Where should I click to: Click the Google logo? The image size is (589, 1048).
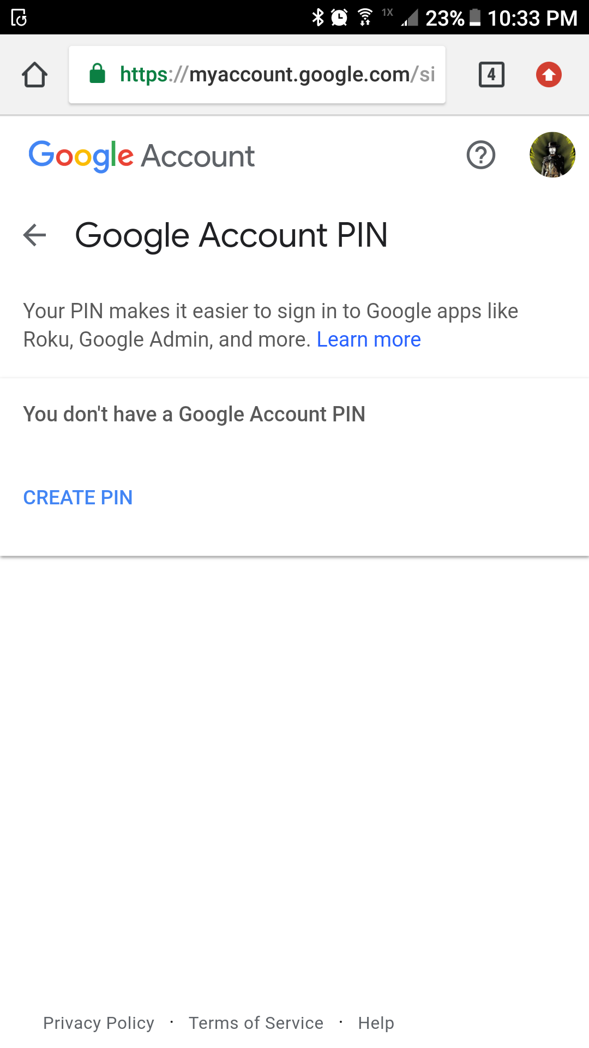coord(81,156)
